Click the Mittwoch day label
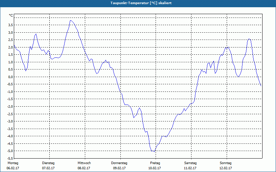276x172 pixels. tap(84, 163)
